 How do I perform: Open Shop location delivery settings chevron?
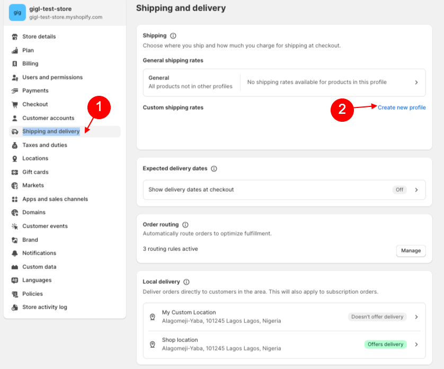[416, 344]
